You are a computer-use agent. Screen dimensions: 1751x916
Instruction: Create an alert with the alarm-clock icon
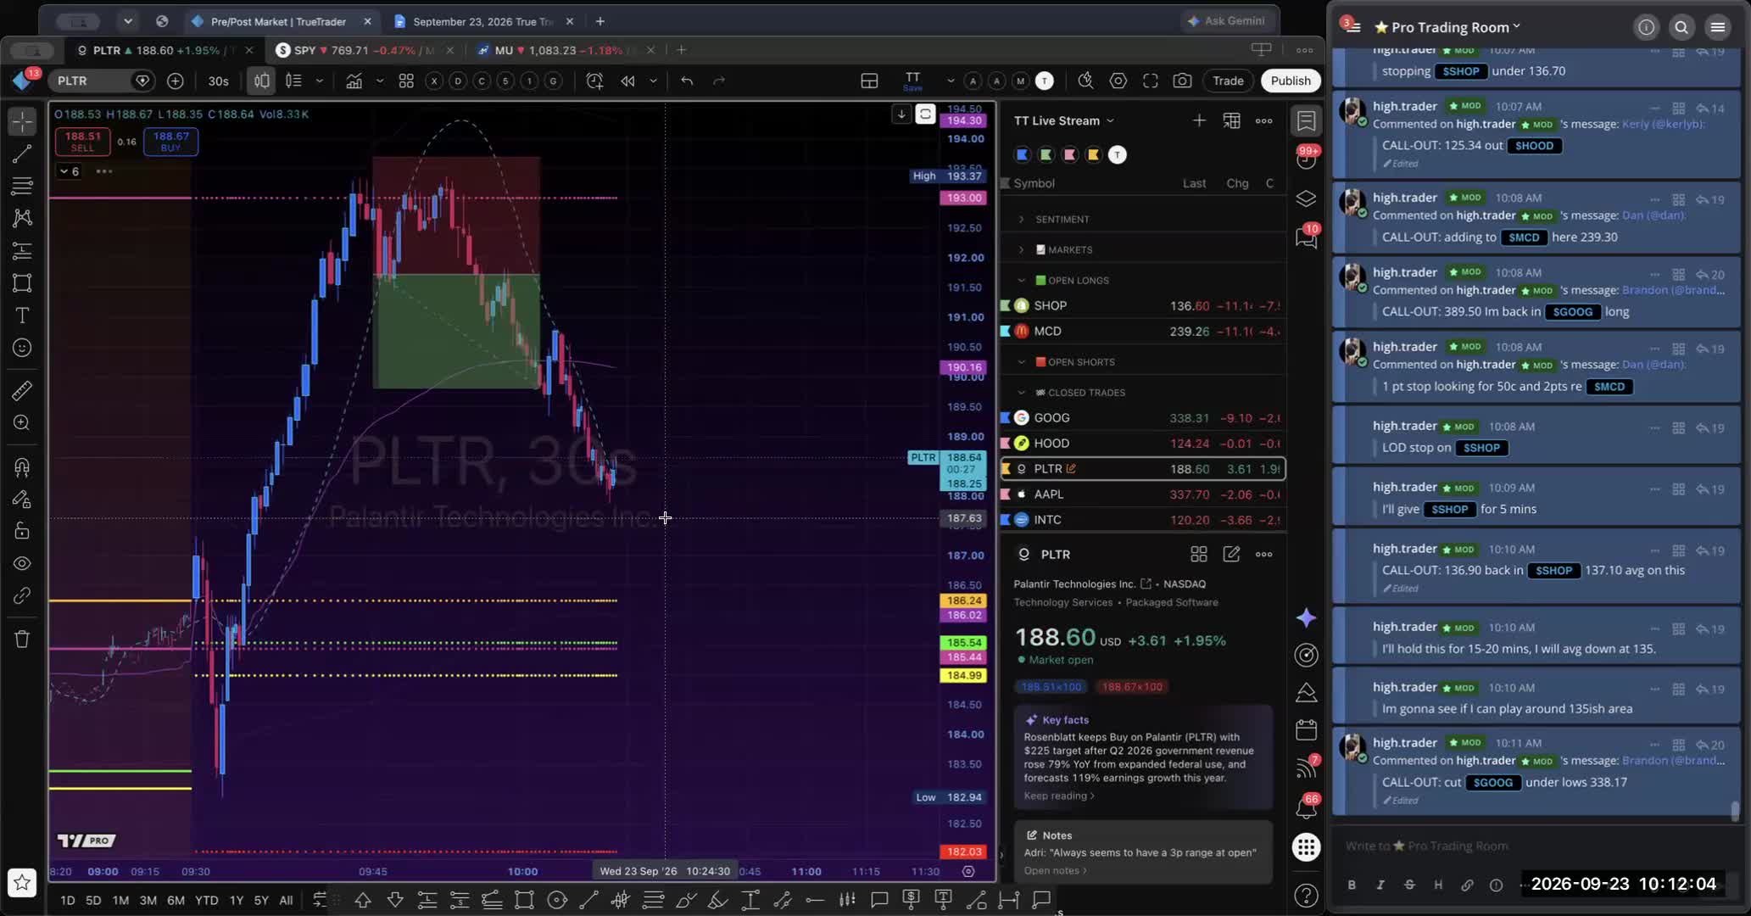coord(594,81)
